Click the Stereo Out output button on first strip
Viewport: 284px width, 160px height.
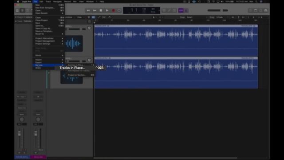(x=22, y=108)
